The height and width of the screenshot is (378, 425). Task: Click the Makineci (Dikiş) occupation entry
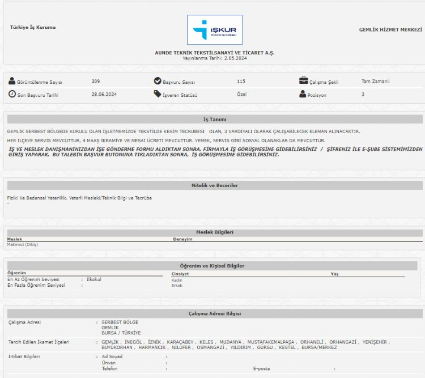(x=23, y=244)
